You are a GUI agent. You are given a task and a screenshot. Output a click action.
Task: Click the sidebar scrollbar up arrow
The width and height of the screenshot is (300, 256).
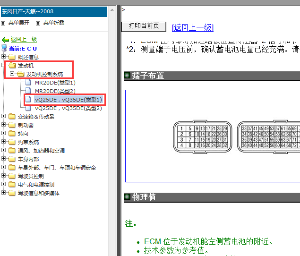(112, 10)
